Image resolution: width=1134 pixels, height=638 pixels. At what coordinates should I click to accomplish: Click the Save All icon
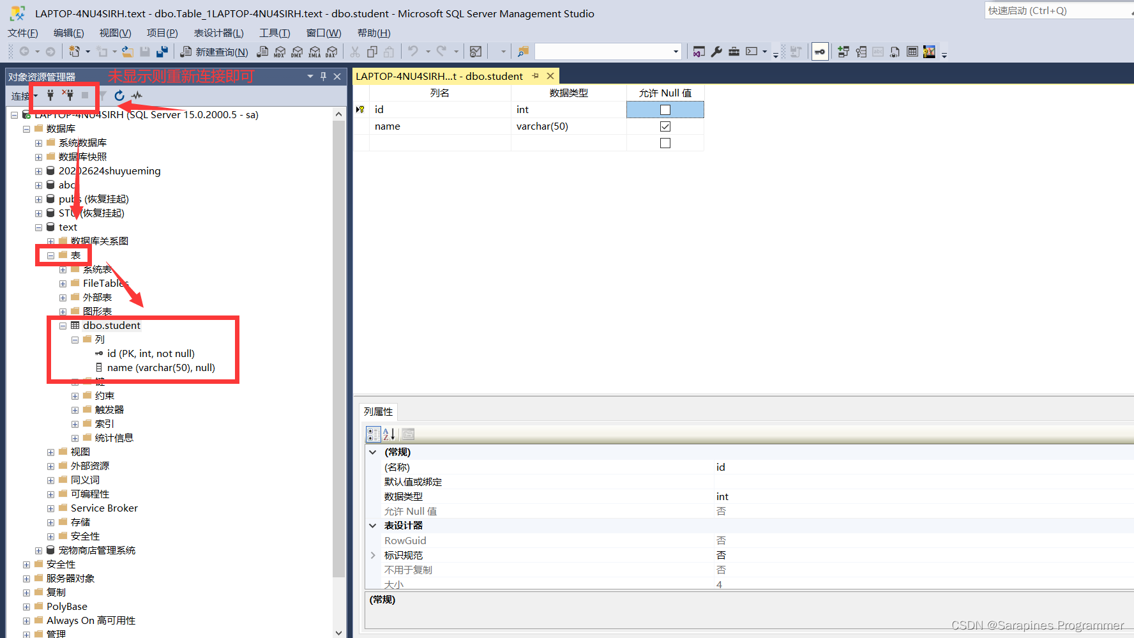(162, 52)
